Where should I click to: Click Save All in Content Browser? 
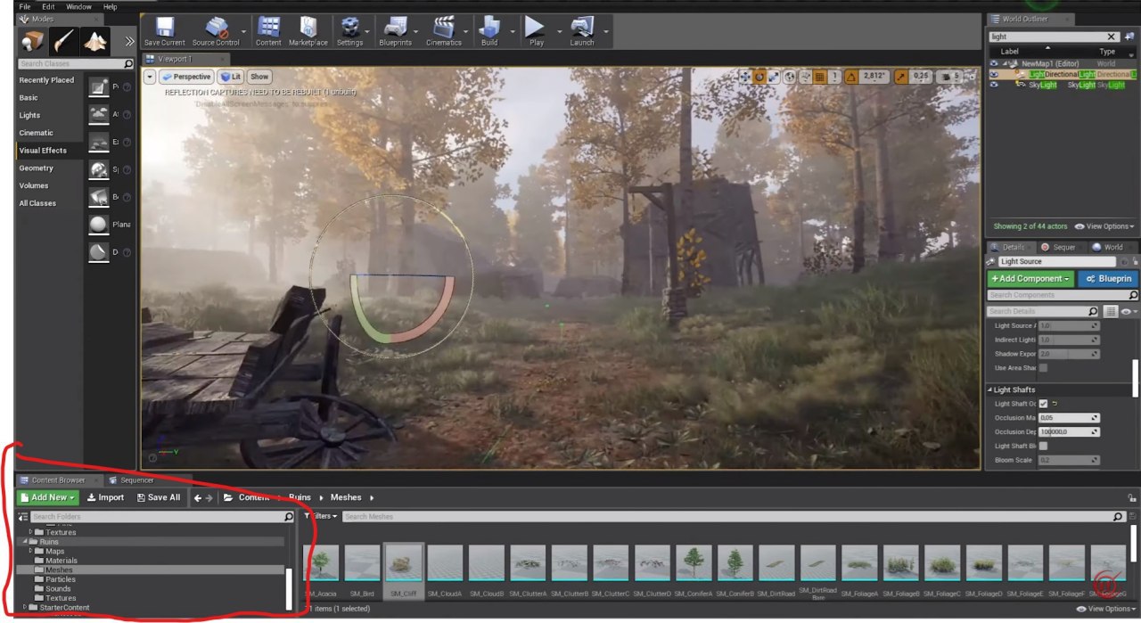pyautogui.click(x=159, y=497)
